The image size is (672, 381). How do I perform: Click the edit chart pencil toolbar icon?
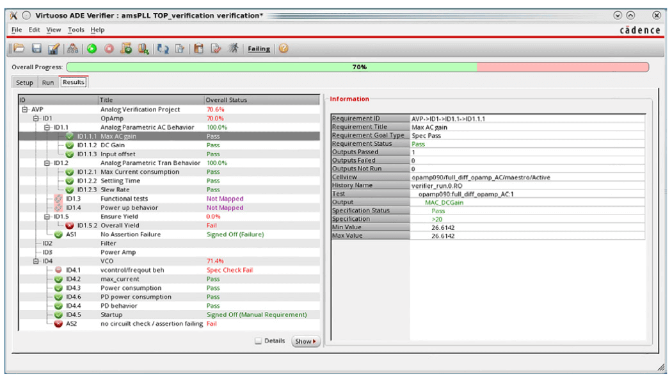[x=54, y=49]
